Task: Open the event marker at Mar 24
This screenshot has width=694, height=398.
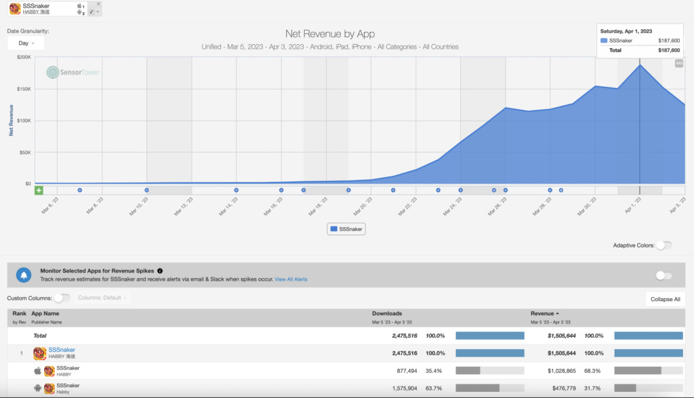Action: (460, 191)
